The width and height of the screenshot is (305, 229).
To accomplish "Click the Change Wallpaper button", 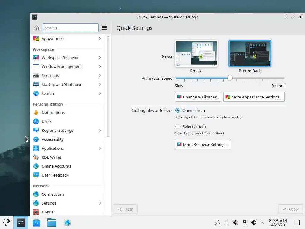I will (198, 97).
